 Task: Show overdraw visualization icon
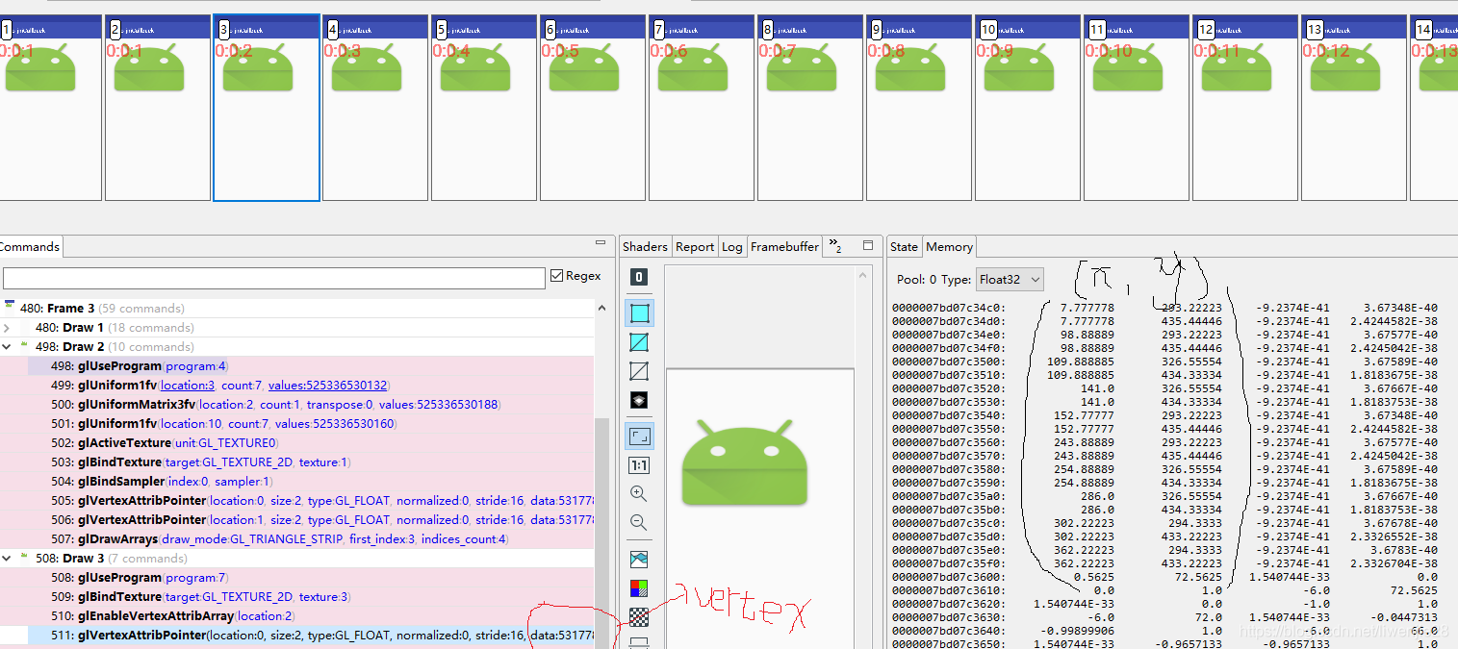click(638, 400)
